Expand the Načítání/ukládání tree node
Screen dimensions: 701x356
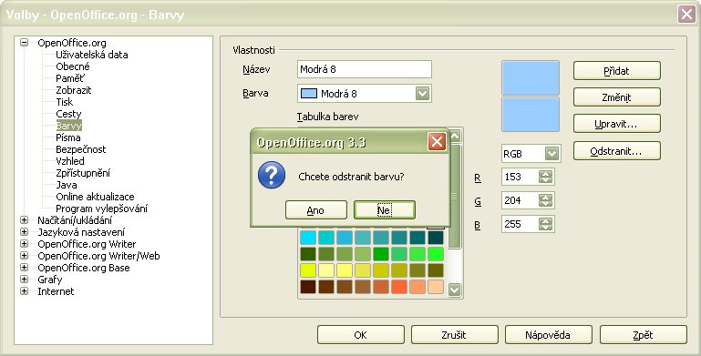(x=24, y=220)
